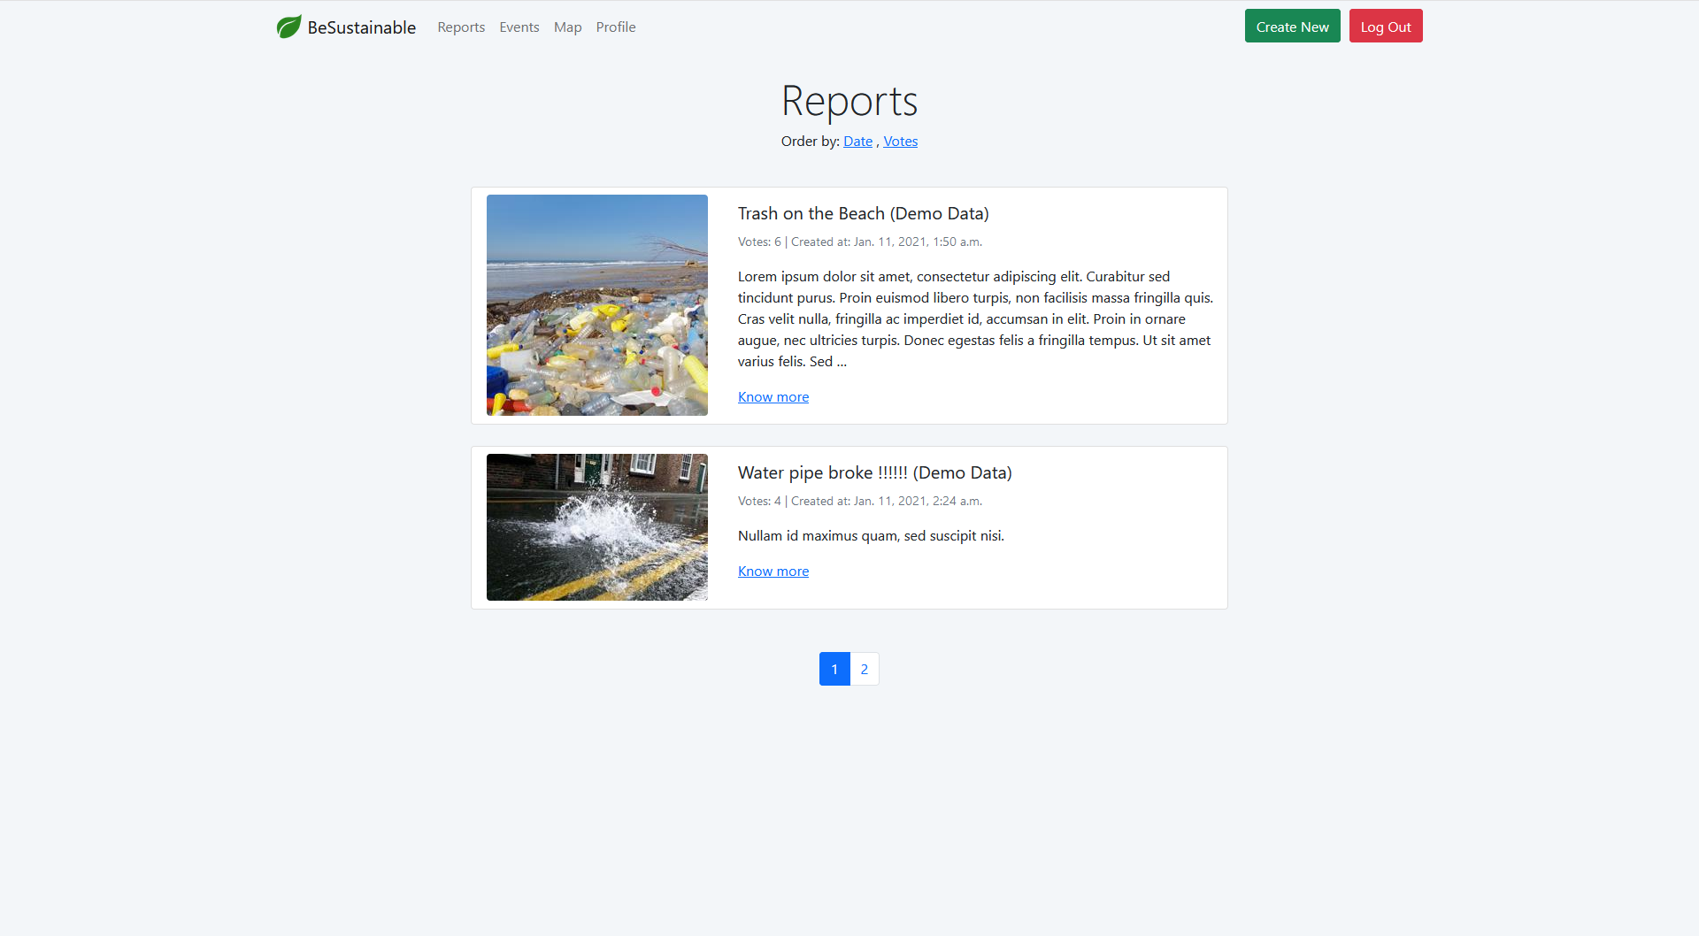This screenshot has height=936, width=1699.
Task: Sort reports by Votes
Action: click(x=900, y=142)
